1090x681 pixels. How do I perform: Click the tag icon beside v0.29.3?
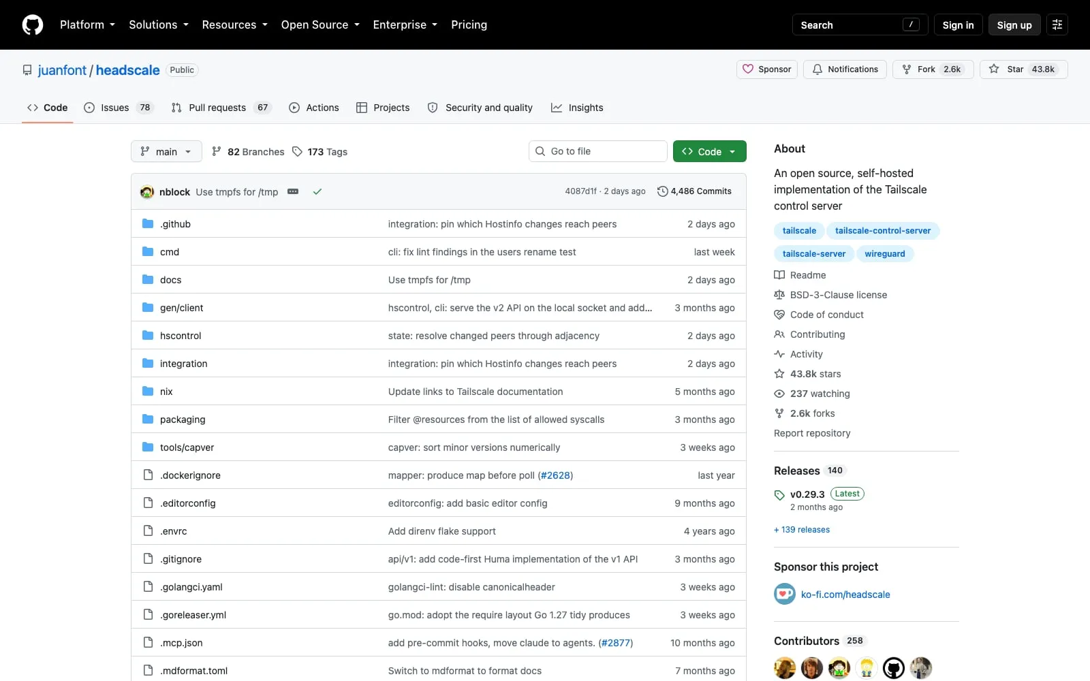click(779, 495)
